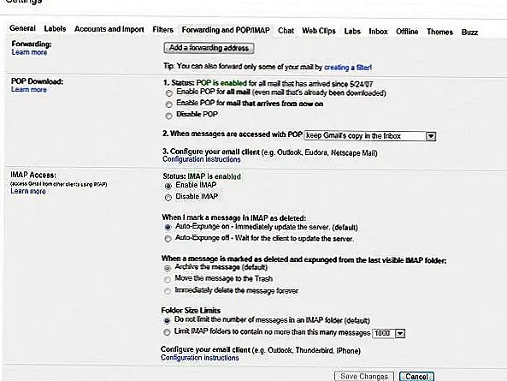Expand the IMAP folder message limit dropdown

pyautogui.click(x=400, y=333)
